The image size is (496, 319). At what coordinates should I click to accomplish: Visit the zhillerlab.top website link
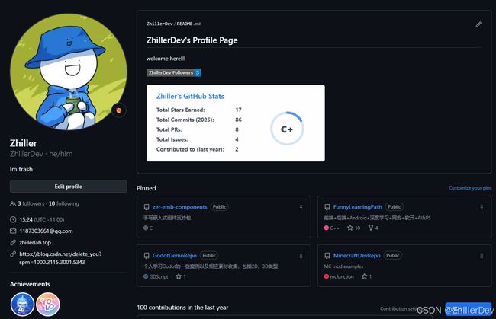[35, 243]
